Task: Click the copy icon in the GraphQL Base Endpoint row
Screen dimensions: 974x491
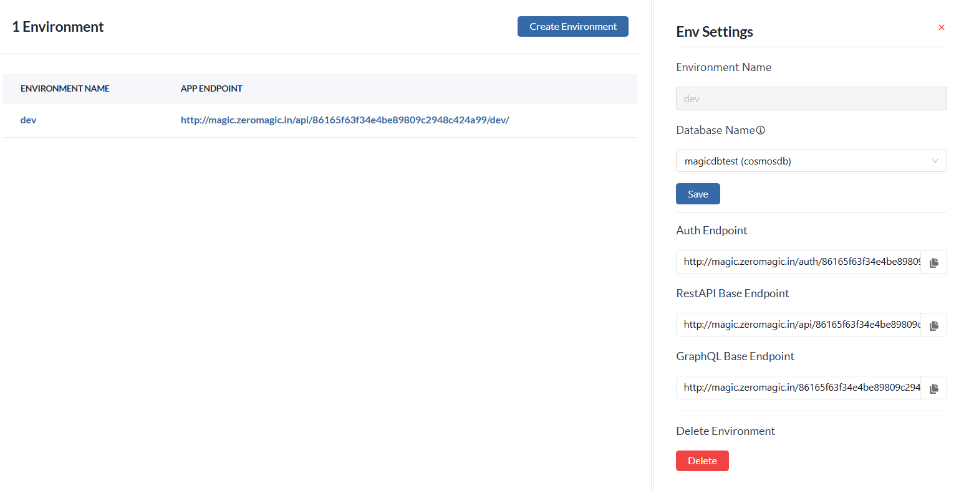Action: click(933, 388)
